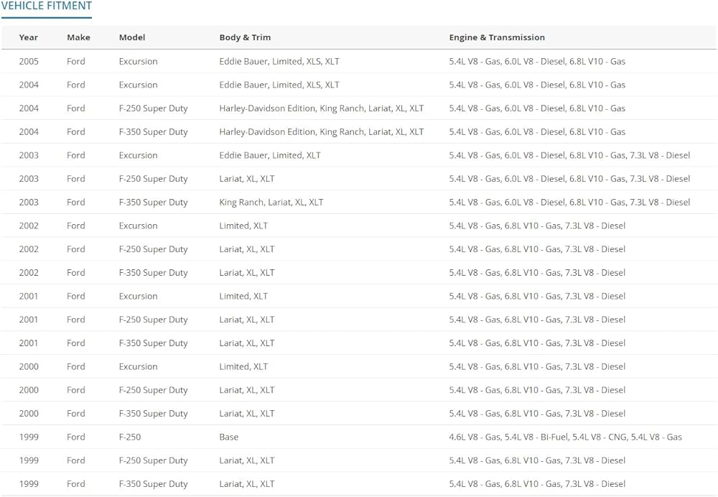Select the plain F-250 model in 1999 row
718x497 pixels.
(130, 437)
